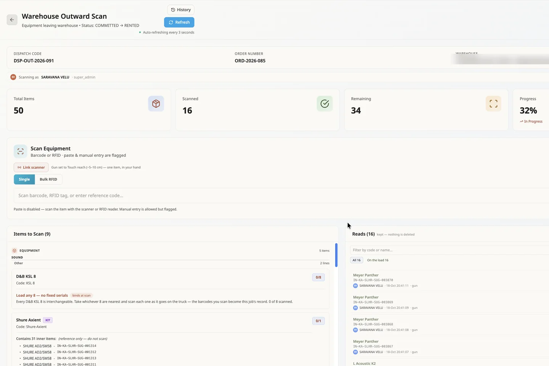
Task: Switch to Bulk RFID mode
Action: coord(48,180)
